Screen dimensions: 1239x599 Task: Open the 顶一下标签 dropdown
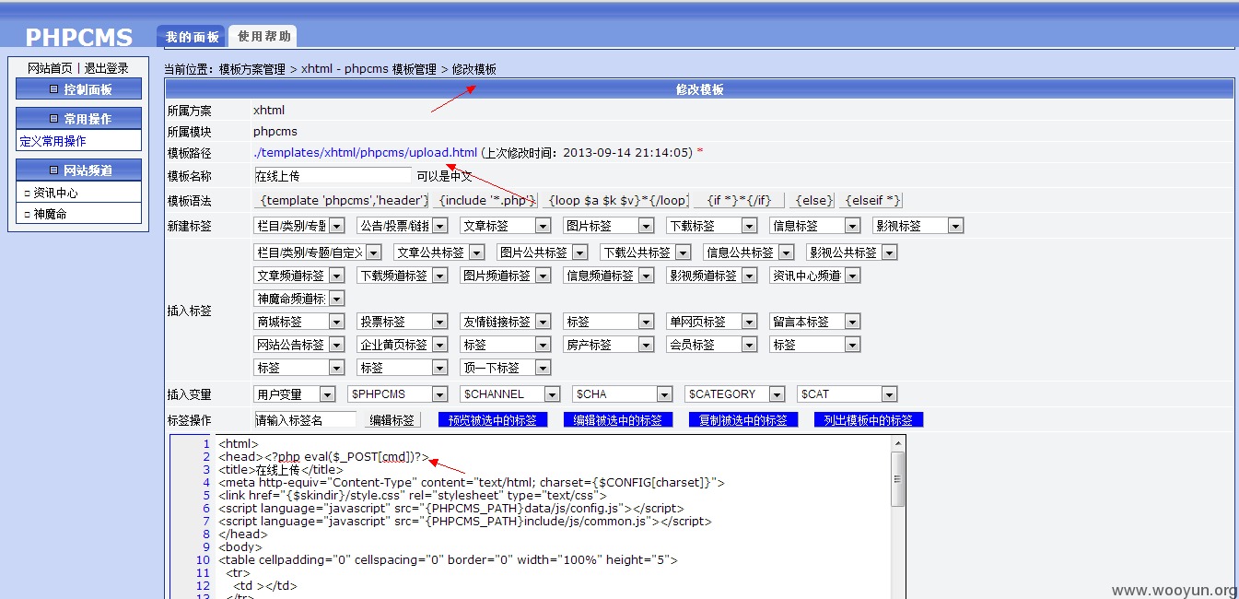(506, 368)
